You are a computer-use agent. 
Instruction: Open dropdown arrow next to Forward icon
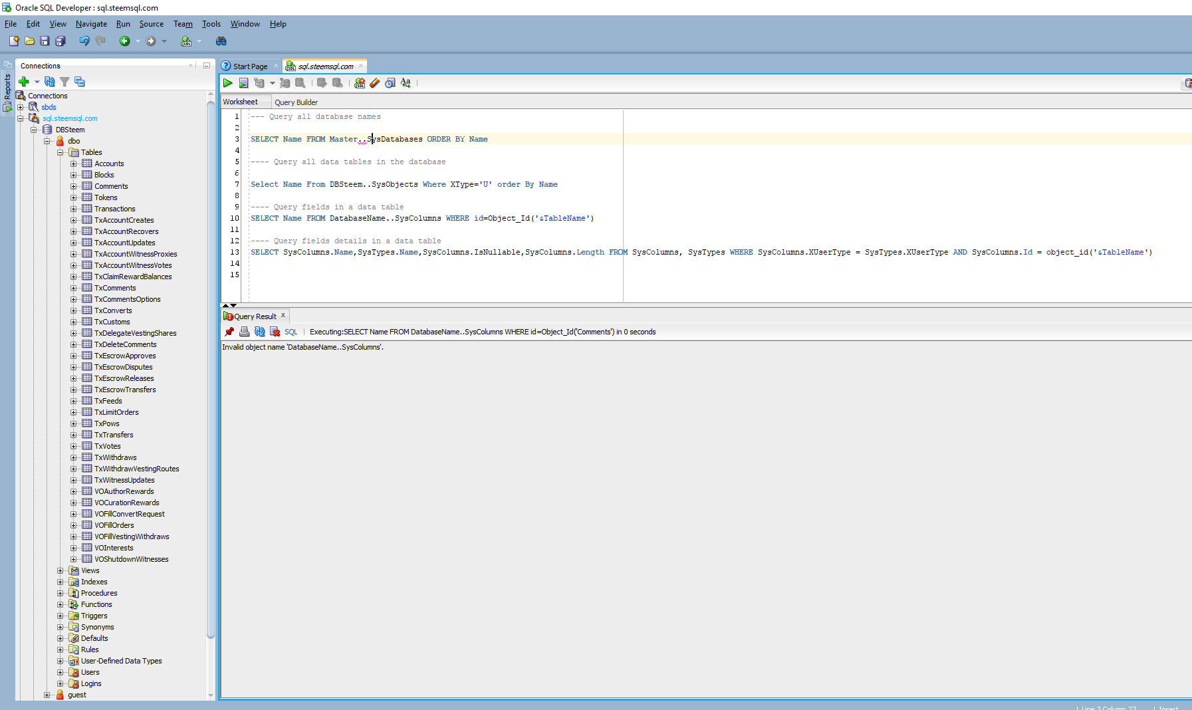pyautogui.click(x=164, y=41)
